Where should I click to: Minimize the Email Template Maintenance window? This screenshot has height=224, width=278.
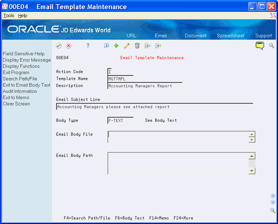(253, 7)
